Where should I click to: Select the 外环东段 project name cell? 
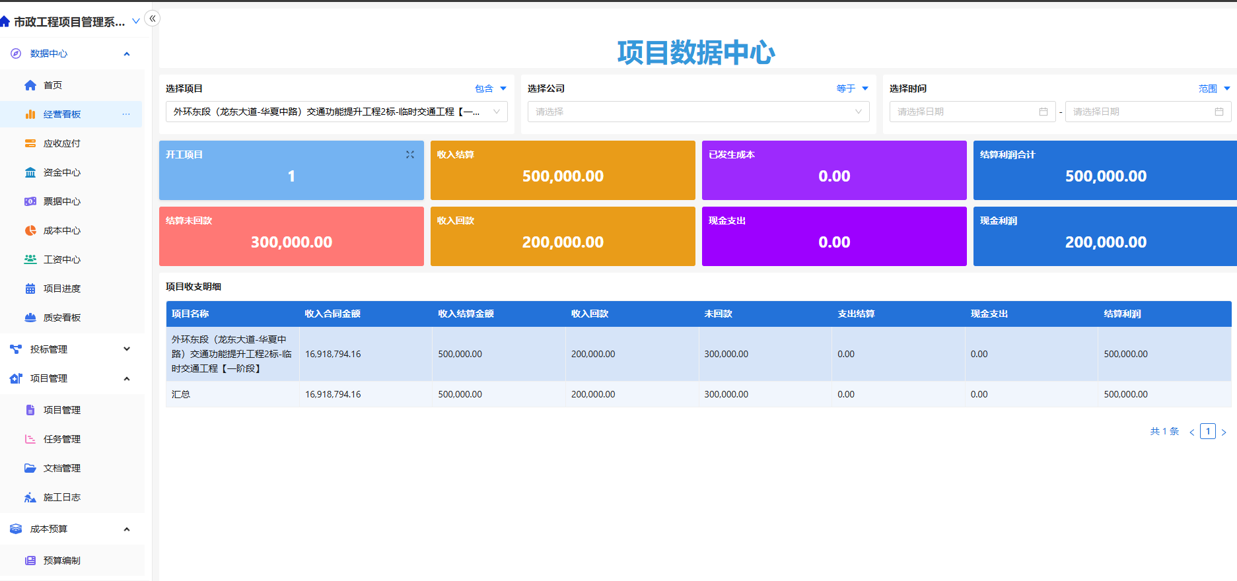[232, 354]
